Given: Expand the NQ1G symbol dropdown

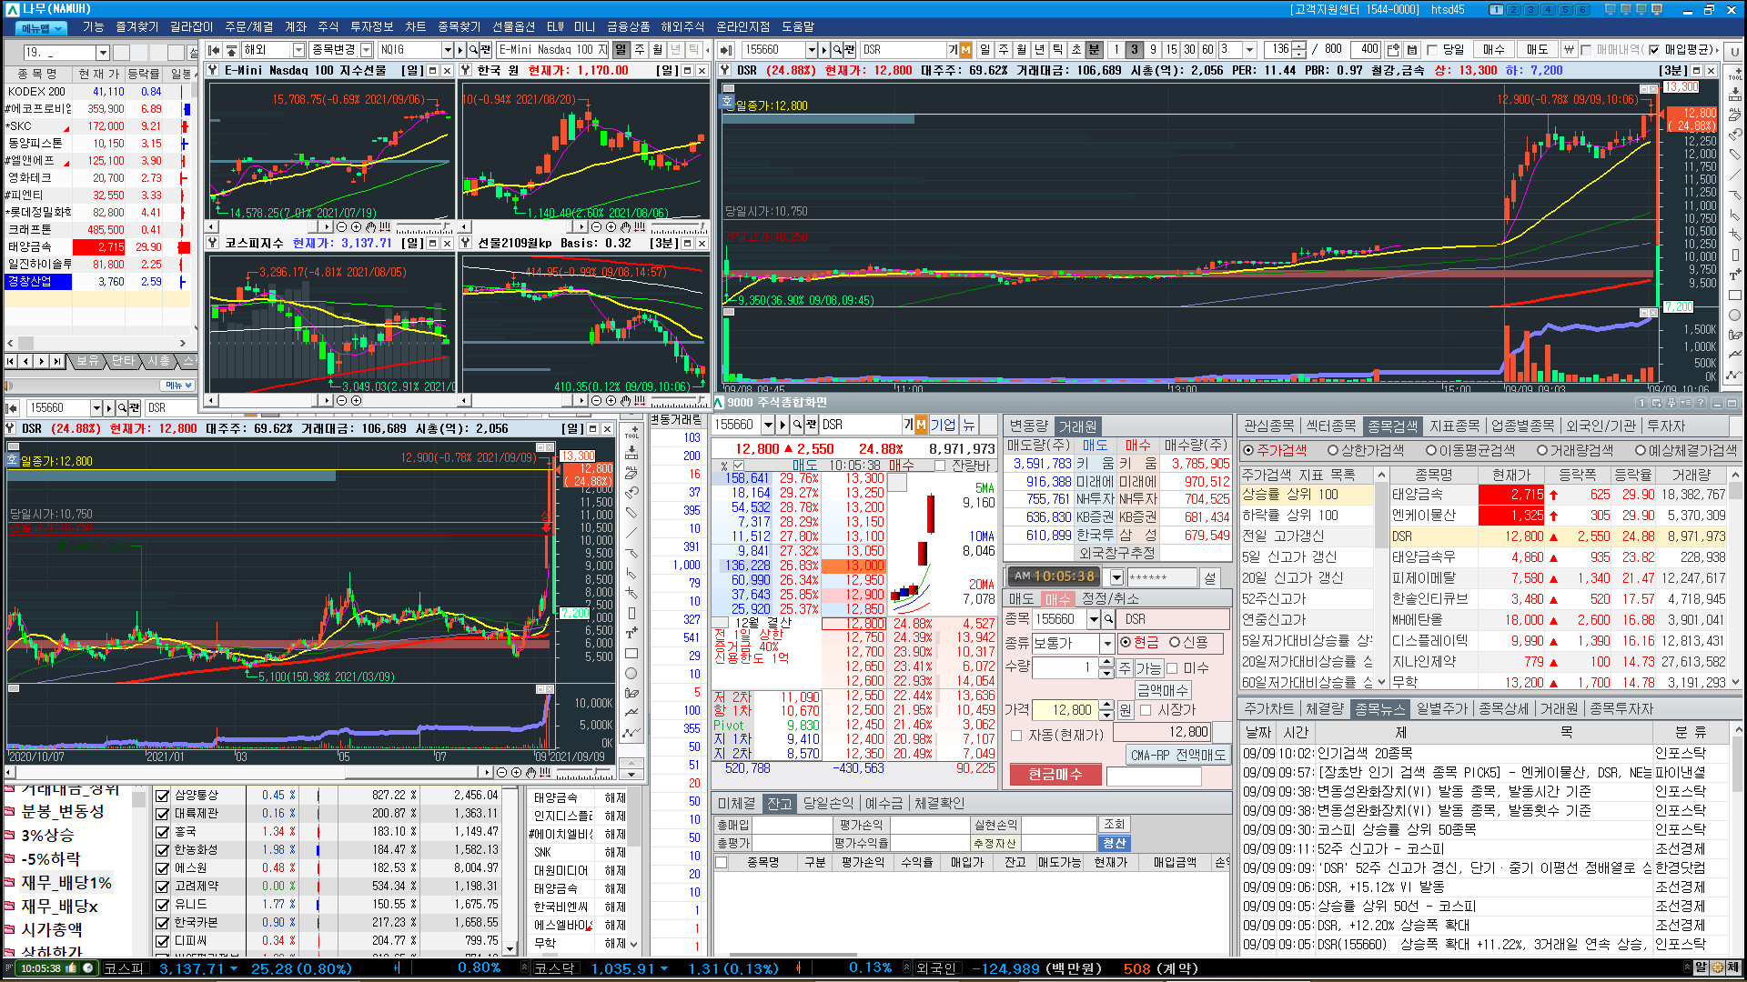Looking at the screenshot, I should tap(447, 50).
